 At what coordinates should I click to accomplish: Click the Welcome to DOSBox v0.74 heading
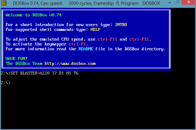[x=33, y=15]
